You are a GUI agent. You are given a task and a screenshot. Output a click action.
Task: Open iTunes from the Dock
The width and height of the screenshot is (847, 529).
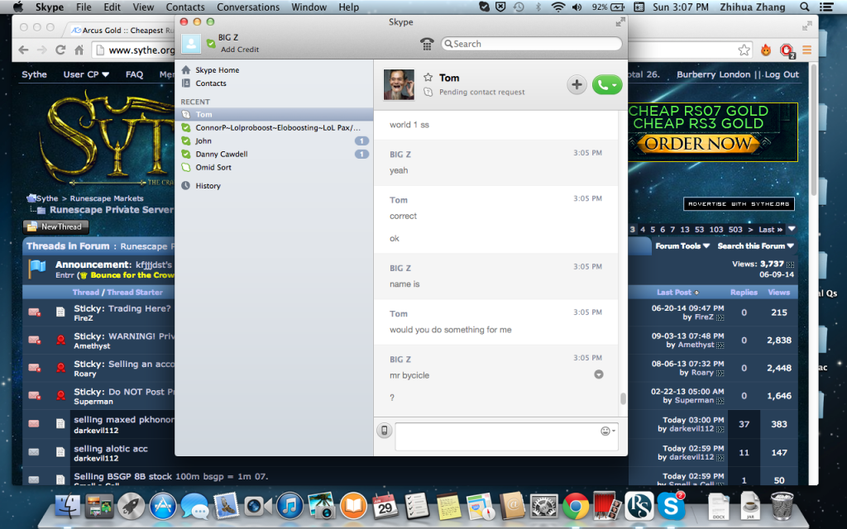pos(290,507)
